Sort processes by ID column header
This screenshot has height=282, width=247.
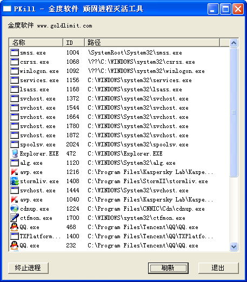74,43
